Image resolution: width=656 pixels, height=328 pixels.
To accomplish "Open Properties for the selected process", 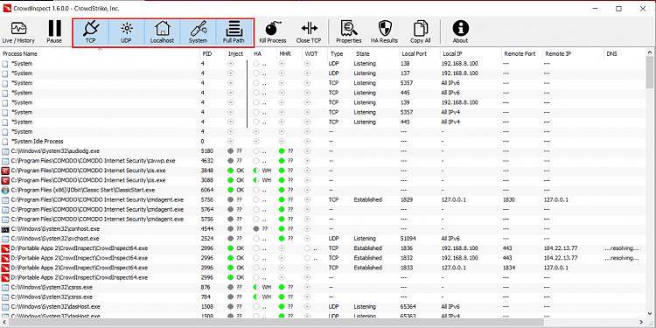I will point(348,32).
